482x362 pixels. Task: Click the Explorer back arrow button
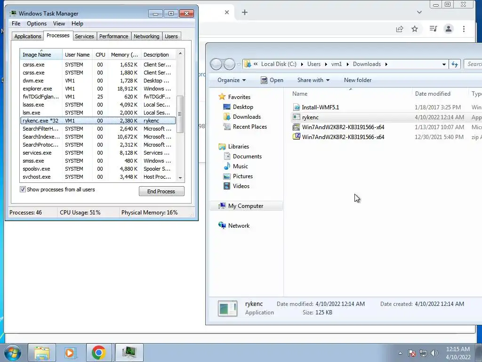[x=216, y=64]
